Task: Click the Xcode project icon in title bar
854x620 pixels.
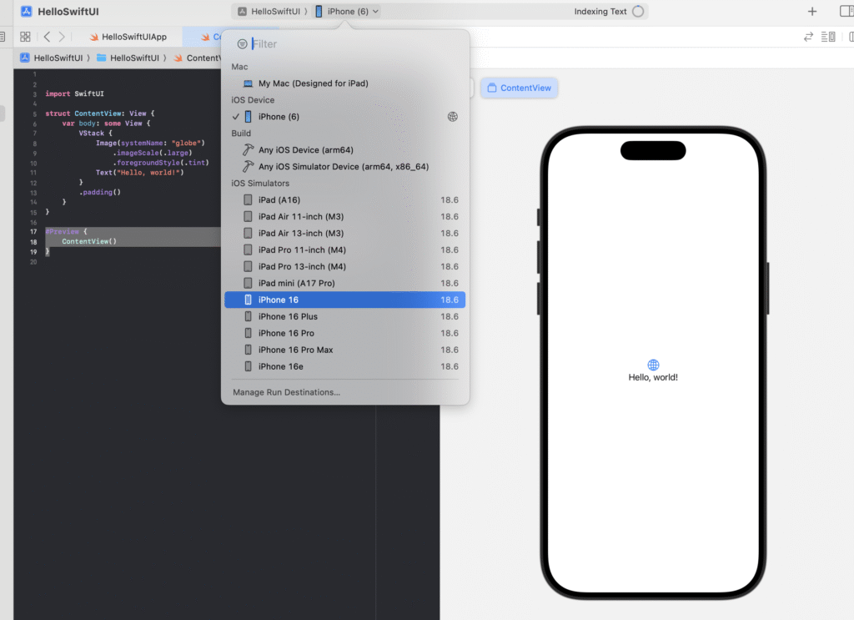Action: click(26, 12)
